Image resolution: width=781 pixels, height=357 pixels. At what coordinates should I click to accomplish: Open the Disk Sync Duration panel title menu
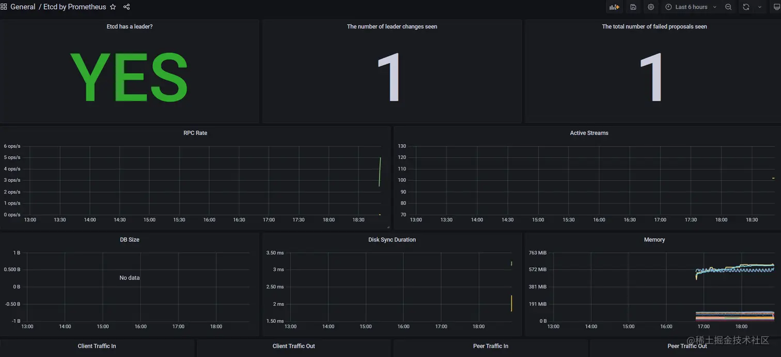[392, 240]
